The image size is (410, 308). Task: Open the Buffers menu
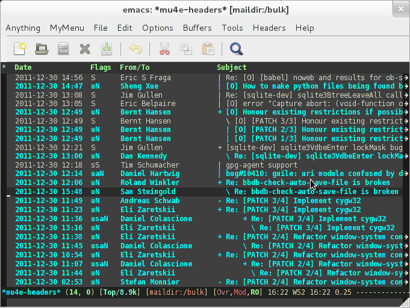pos(197,28)
